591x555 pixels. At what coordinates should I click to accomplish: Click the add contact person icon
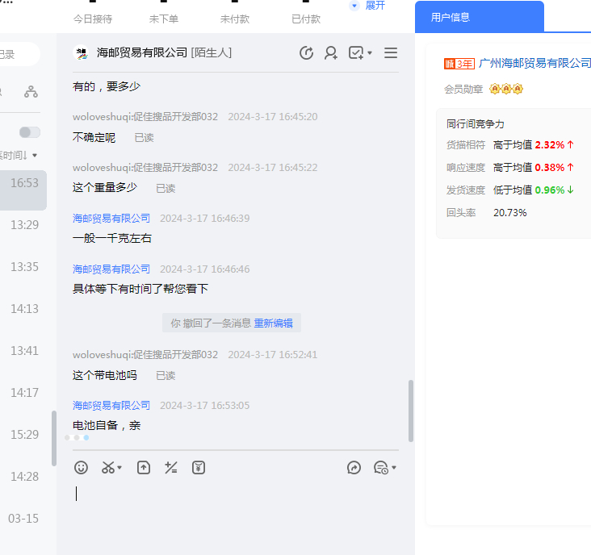coord(331,53)
